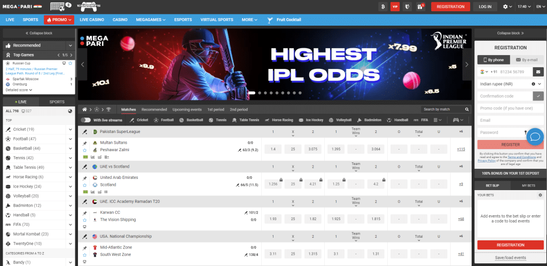Click the search magnifier icon

(467, 109)
